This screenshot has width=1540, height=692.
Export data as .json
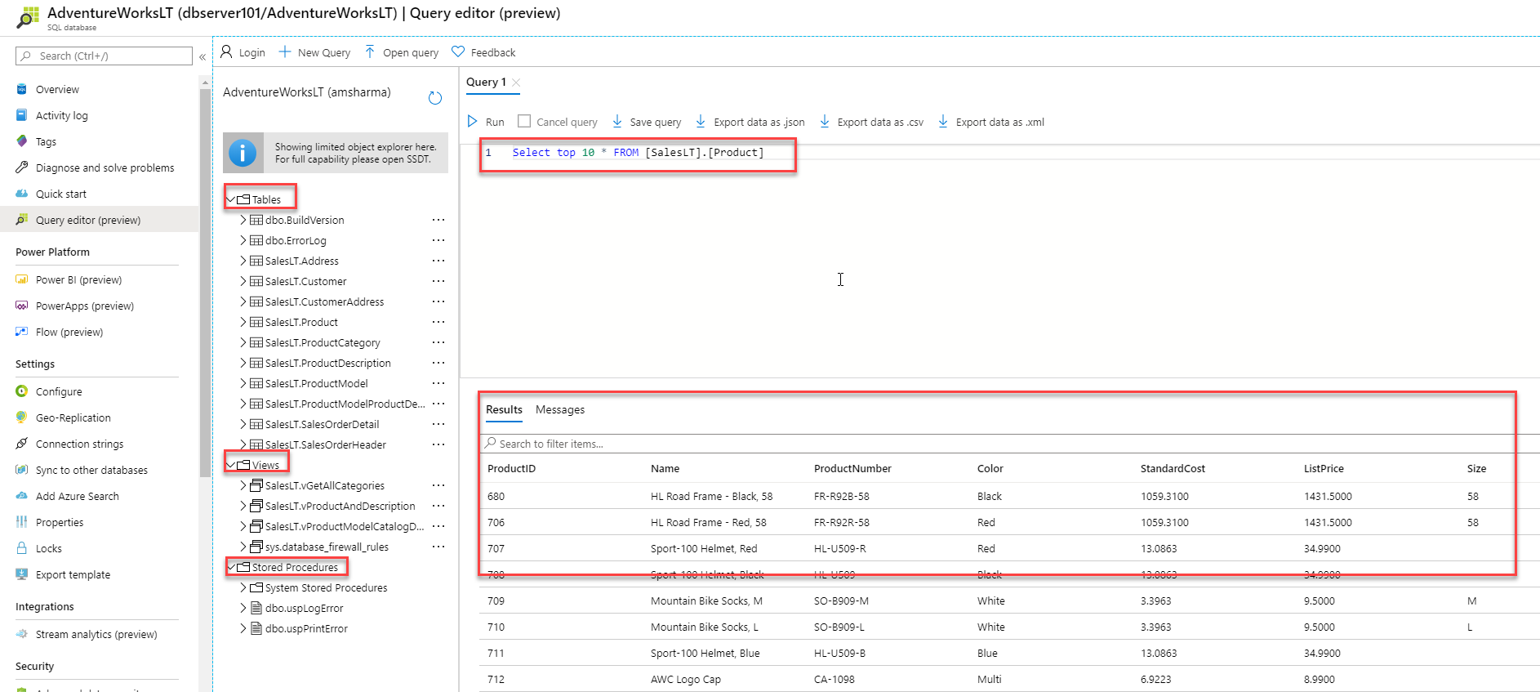750,122
